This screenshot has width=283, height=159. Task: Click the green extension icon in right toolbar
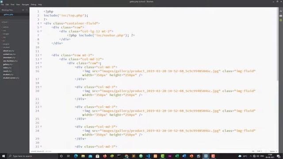tap(281, 20)
